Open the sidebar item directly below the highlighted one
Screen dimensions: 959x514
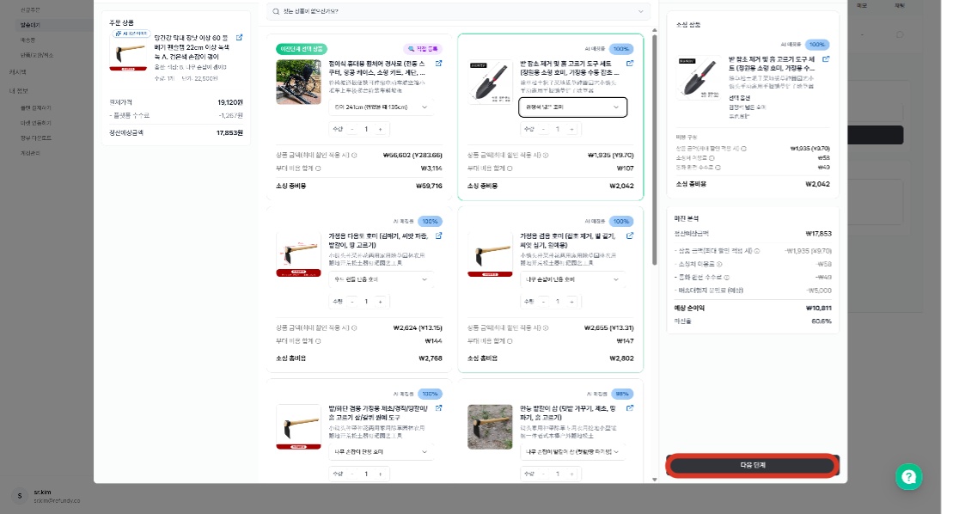click(28, 40)
